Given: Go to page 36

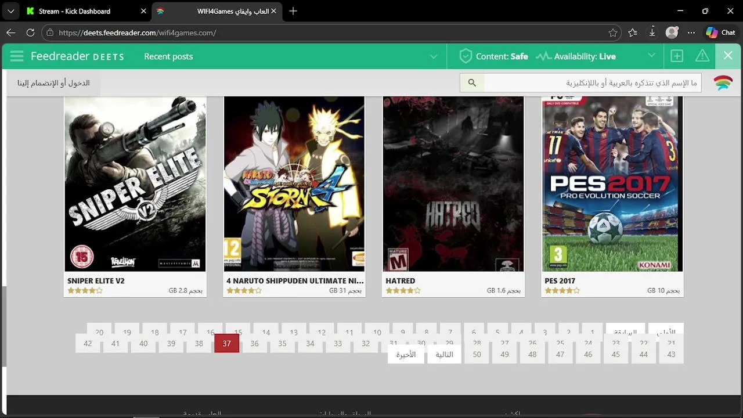Looking at the screenshot, I should (x=254, y=343).
